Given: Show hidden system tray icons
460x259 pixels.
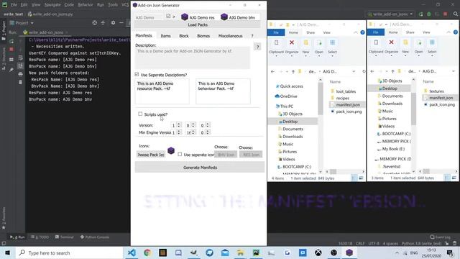Looking at the screenshot, I should (397, 253).
